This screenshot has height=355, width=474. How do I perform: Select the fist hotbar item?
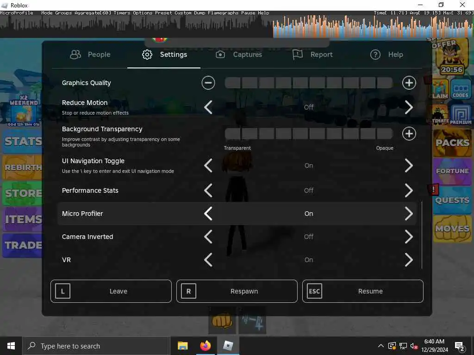[222, 321]
